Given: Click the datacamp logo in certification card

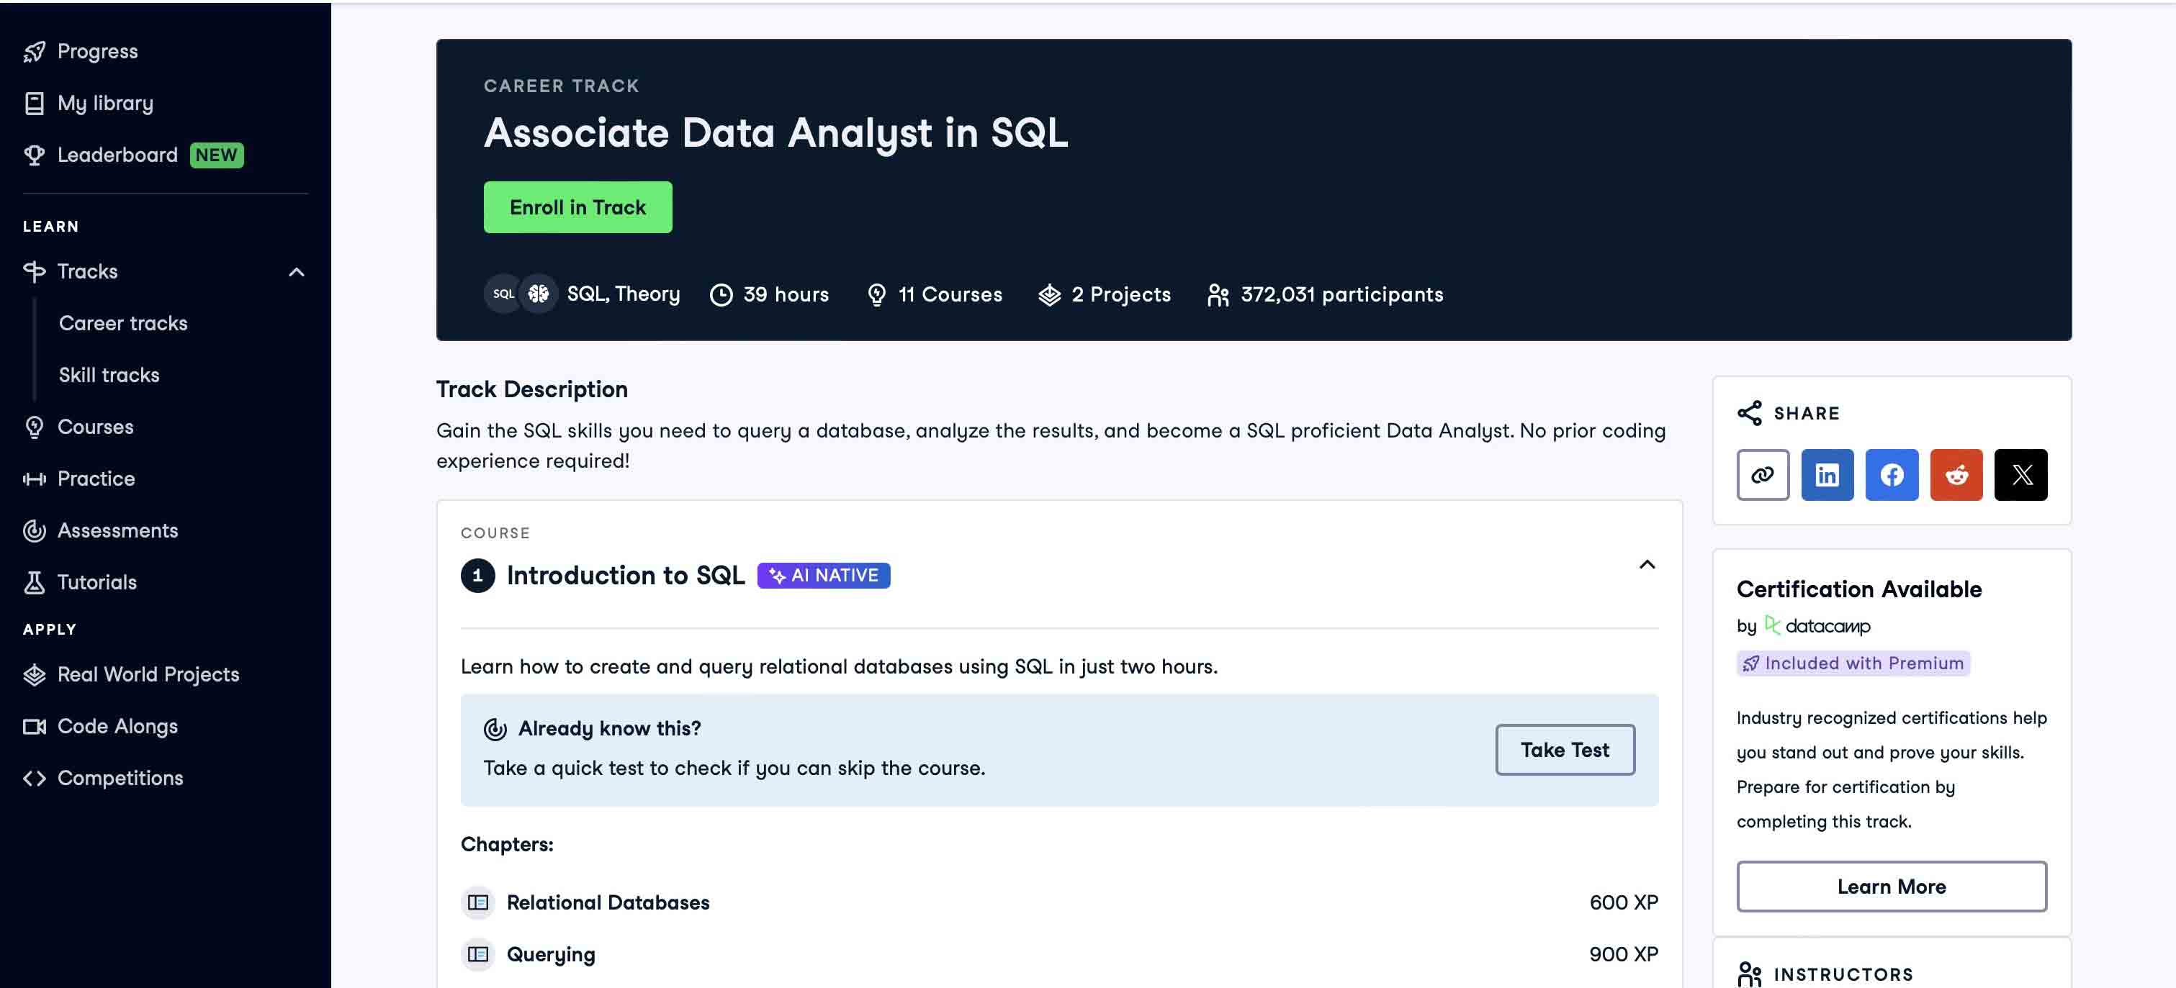Looking at the screenshot, I should click(1817, 626).
